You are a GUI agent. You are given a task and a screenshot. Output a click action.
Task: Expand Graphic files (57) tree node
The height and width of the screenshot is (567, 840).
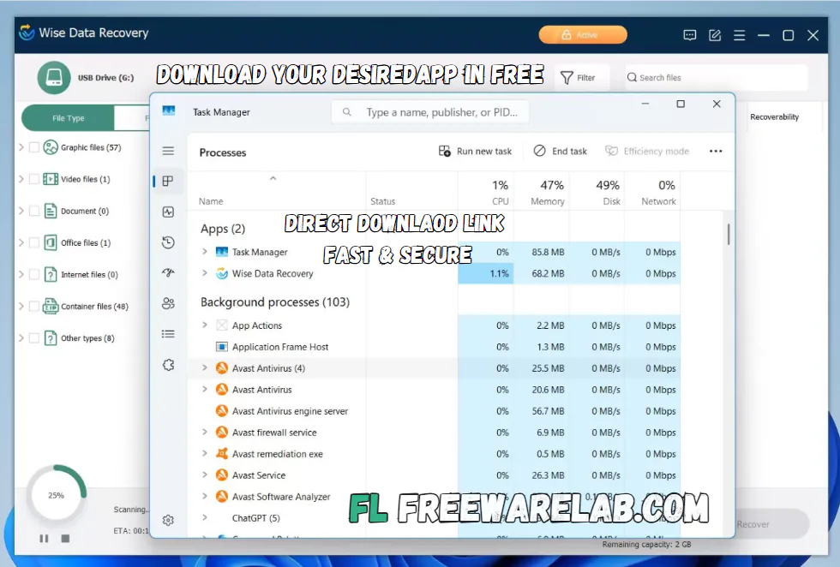click(21, 147)
